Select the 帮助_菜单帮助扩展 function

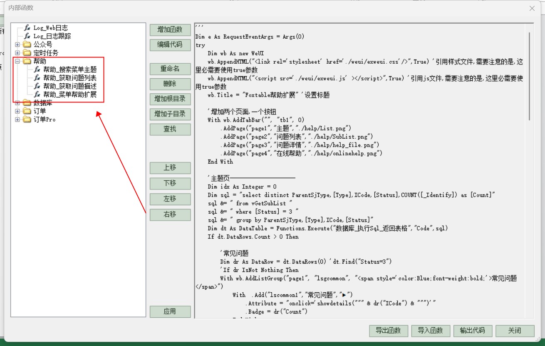tap(70, 95)
